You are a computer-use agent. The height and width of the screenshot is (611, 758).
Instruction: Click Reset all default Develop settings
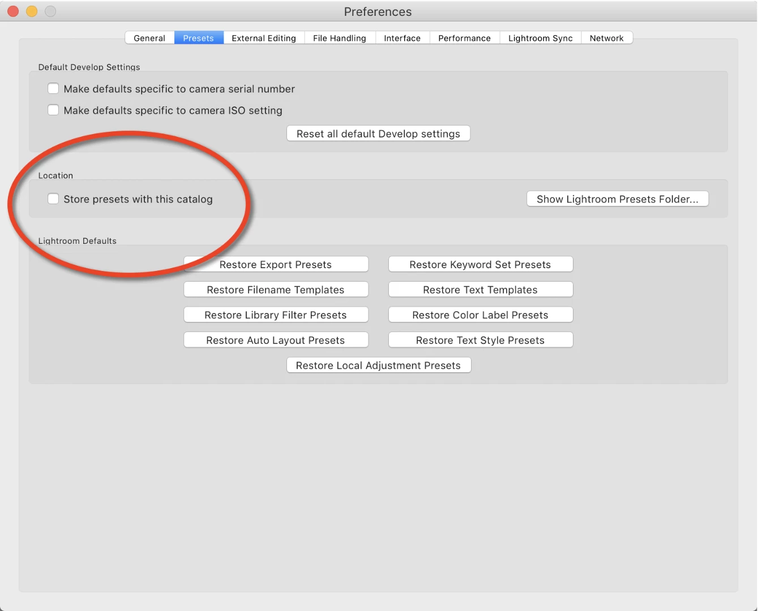(378, 134)
